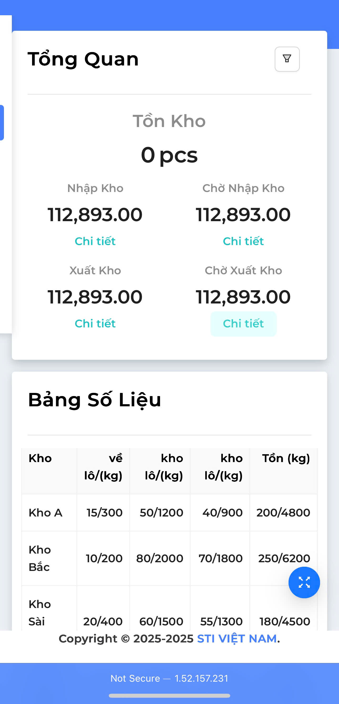View Chi tiết for Xuất Kho

95,323
